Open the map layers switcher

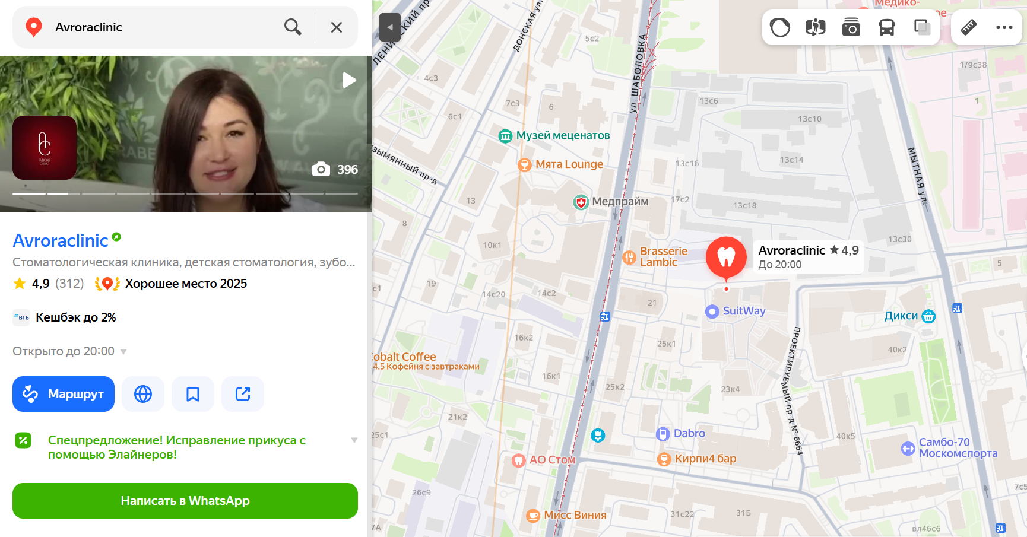(x=922, y=27)
